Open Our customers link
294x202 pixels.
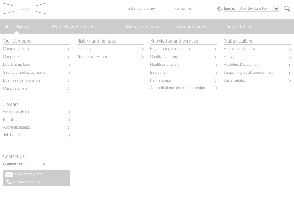(15, 88)
